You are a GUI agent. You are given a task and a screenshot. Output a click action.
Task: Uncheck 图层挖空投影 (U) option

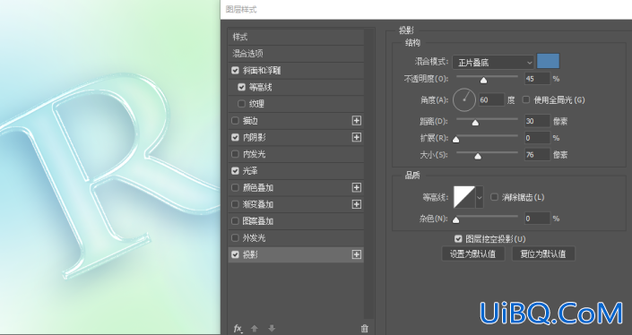click(458, 239)
